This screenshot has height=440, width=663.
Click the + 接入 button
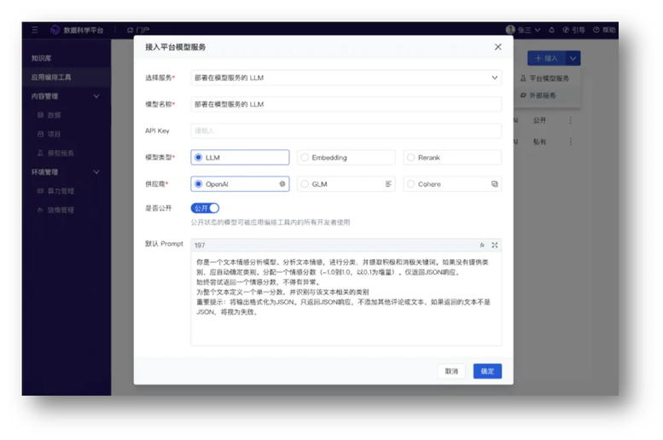pyautogui.click(x=546, y=58)
